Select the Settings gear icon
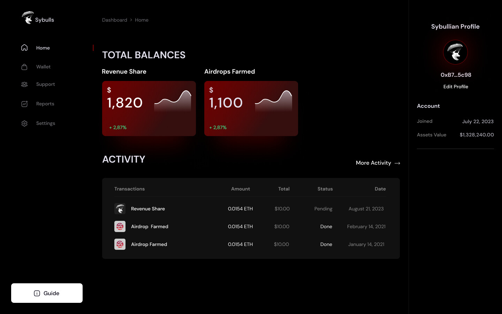The image size is (502, 314). (24, 123)
